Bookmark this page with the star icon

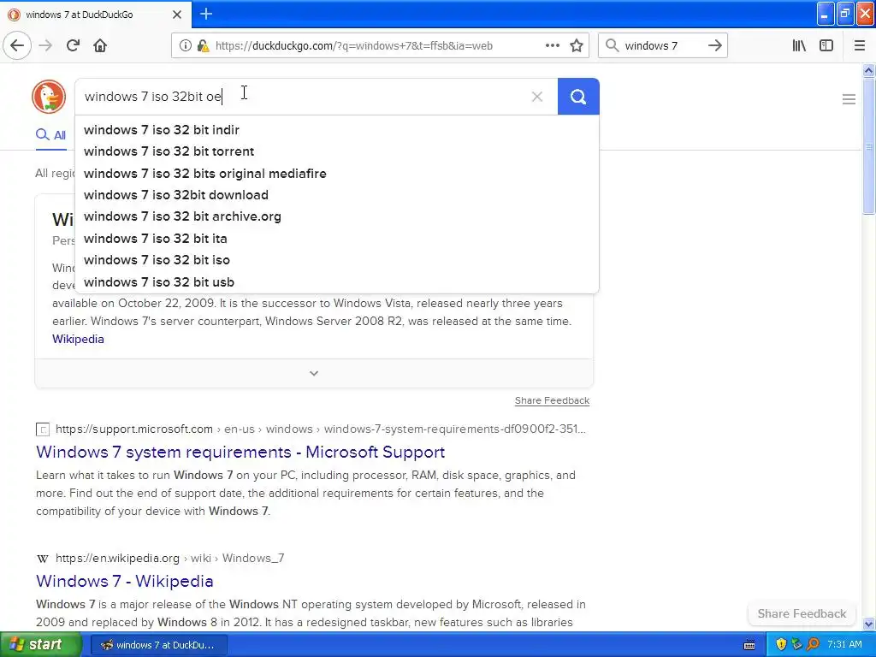coord(577,46)
